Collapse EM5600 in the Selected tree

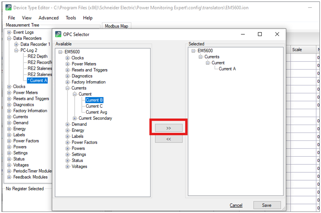coord(193,51)
